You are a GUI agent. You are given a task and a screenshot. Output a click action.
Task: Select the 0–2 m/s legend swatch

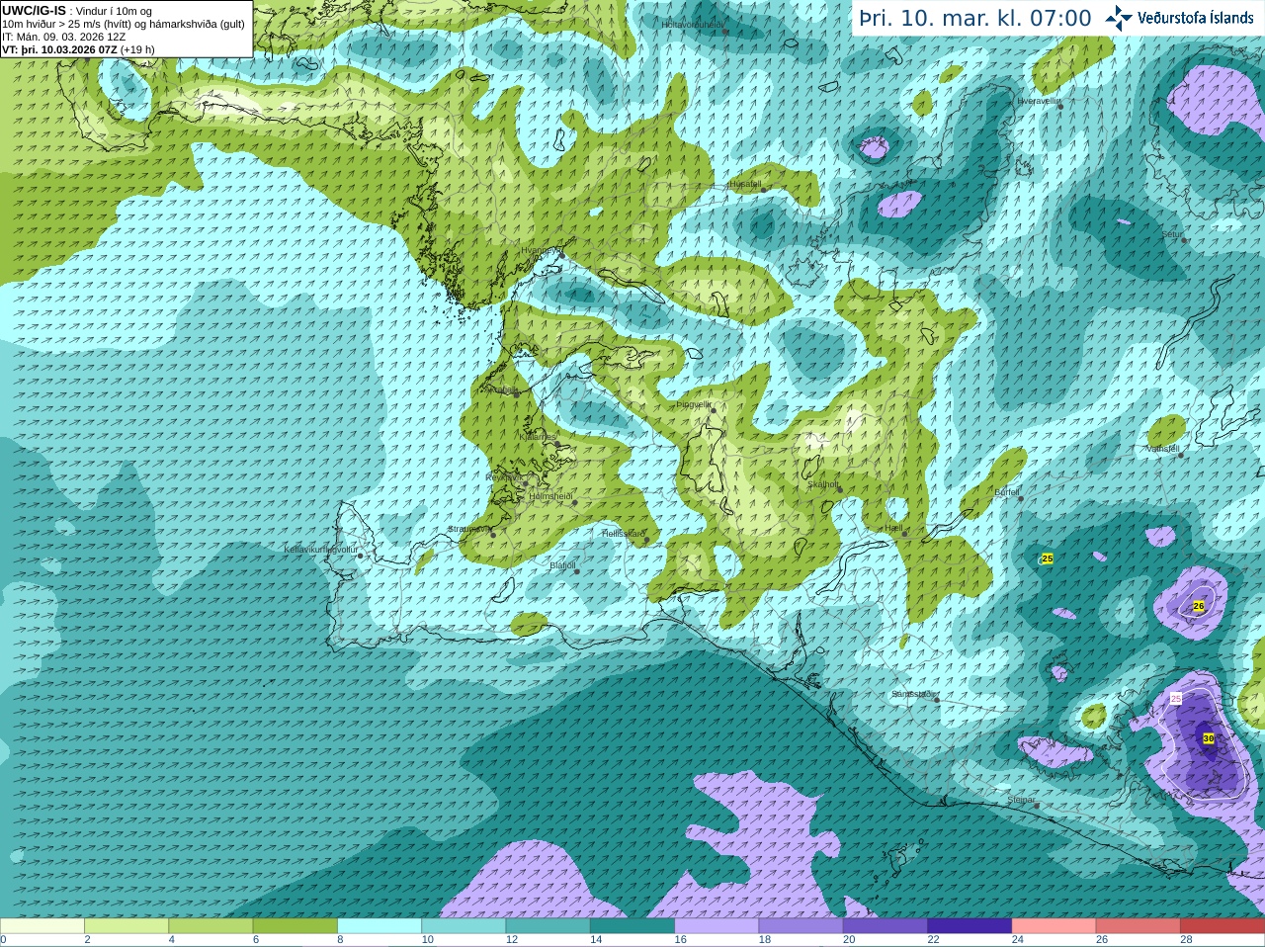(42, 926)
